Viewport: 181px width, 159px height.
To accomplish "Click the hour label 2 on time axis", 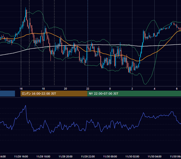I will click(132, 89).
